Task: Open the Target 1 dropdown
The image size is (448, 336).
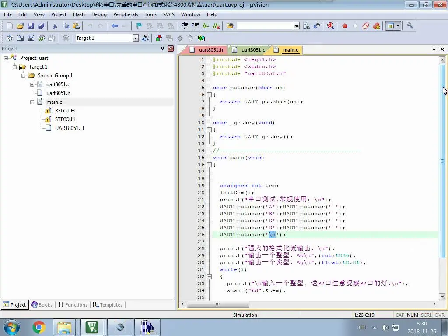Action: 136,38
